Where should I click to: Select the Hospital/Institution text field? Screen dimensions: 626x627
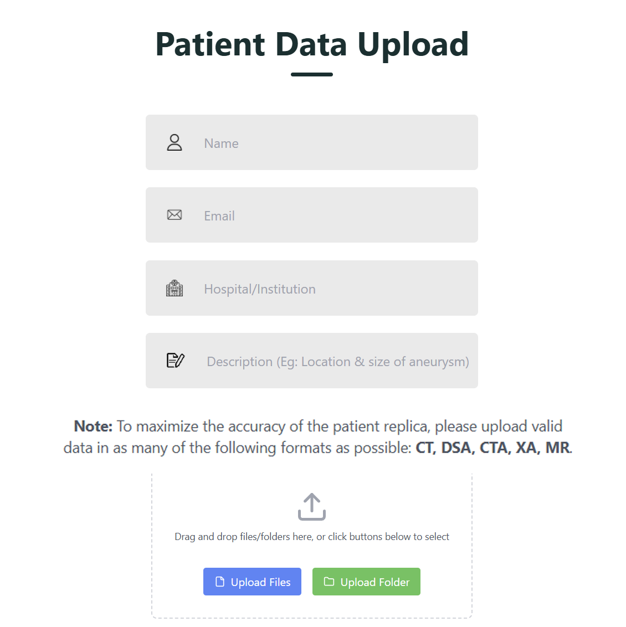tap(332, 289)
